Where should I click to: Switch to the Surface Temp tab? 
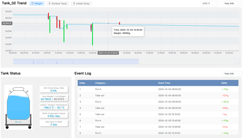coord(57,3)
